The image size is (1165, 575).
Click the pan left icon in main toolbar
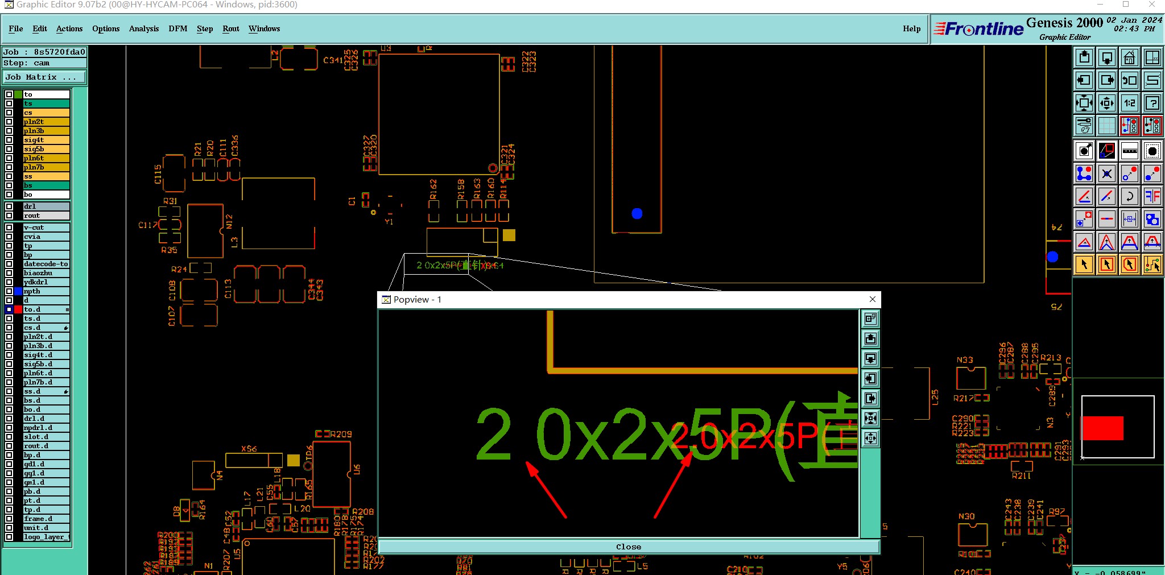(1084, 80)
